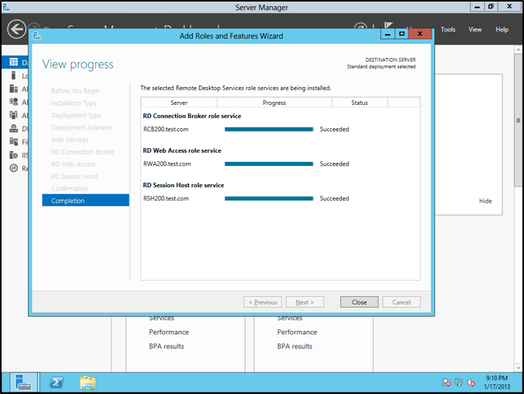
Task: Click the RD Session Host progress bar
Action: 269,198
